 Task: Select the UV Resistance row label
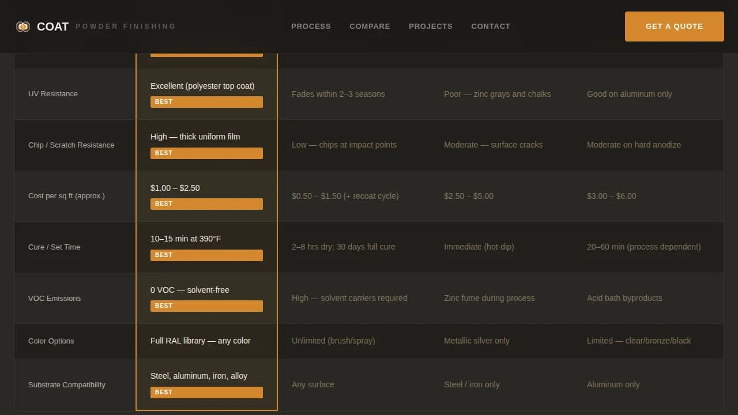click(x=53, y=94)
